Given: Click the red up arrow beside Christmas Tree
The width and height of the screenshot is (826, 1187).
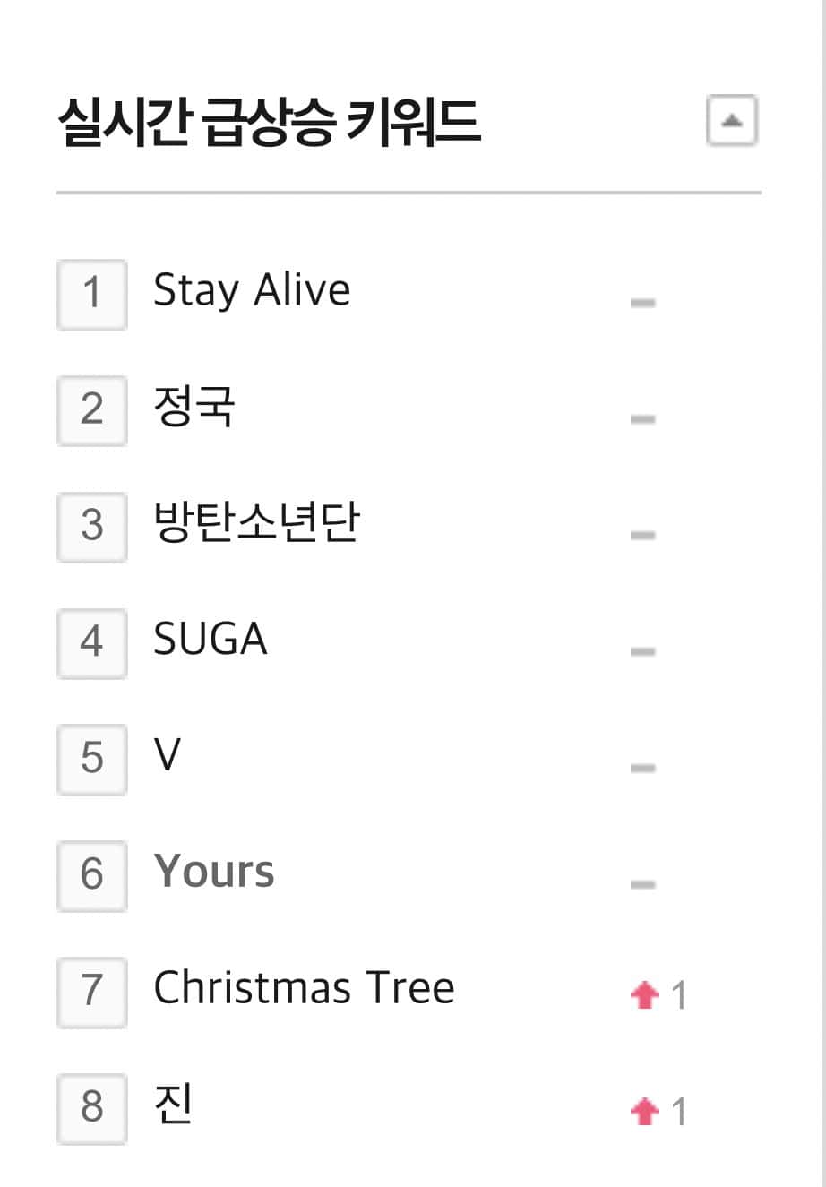Looking at the screenshot, I should pyautogui.click(x=645, y=994).
